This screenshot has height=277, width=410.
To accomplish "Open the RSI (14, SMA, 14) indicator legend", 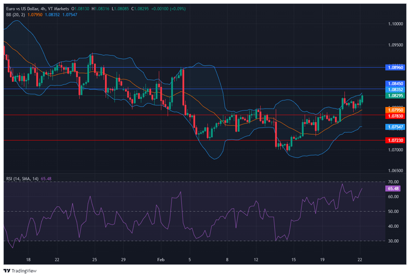I will [x=22, y=179].
